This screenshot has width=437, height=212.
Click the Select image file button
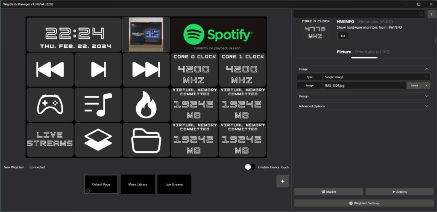pyautogui.click(x=414, y=85)
